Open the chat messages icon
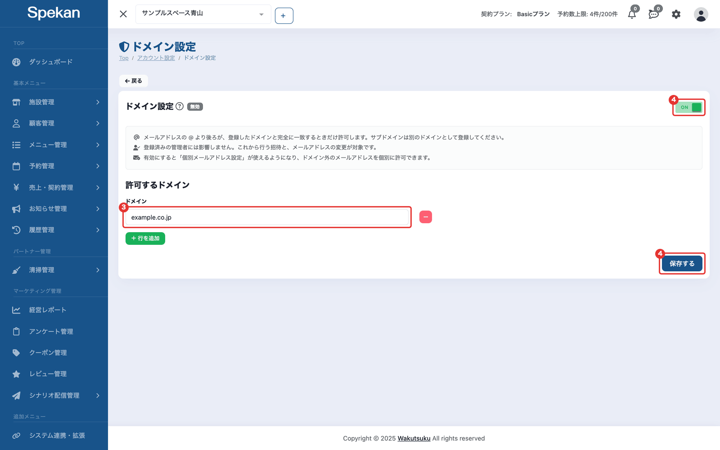 (653, 14)
